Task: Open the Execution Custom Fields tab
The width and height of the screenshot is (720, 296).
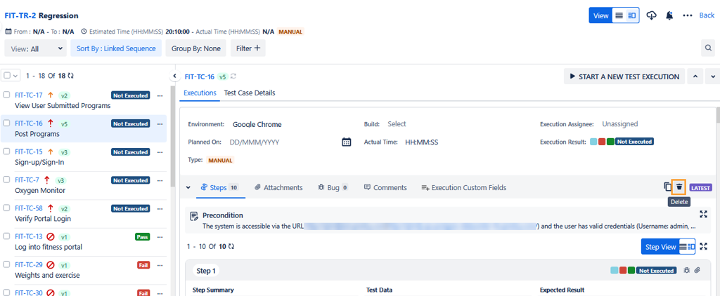Action: [464, 187]
